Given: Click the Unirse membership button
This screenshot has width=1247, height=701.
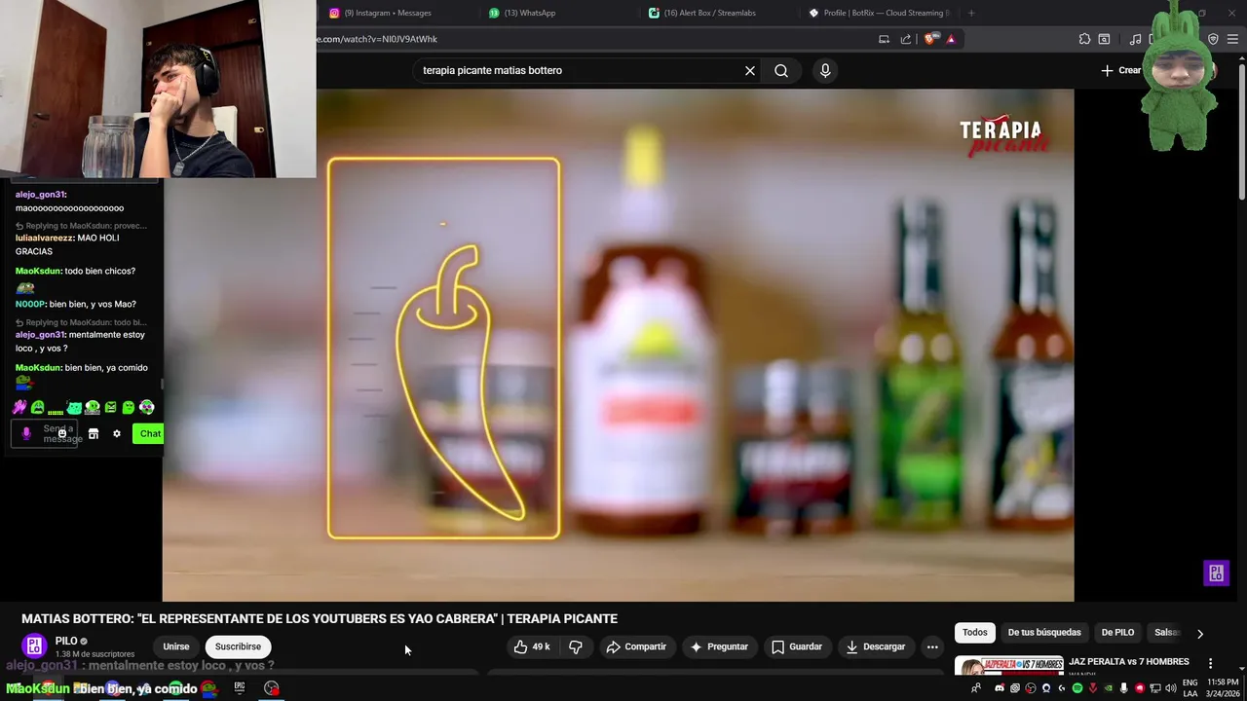Looking at the screenshot, I should click(176, 646).
